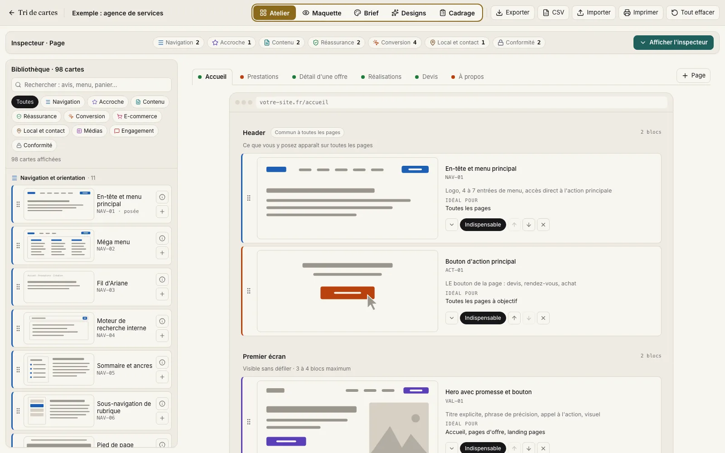Select the Toutes filter chip
This screenshot has width=725, height=453.
[x=25, y=102]
